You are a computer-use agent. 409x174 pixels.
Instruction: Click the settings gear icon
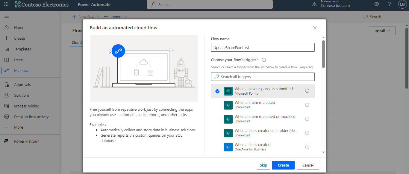coord(377,4)
